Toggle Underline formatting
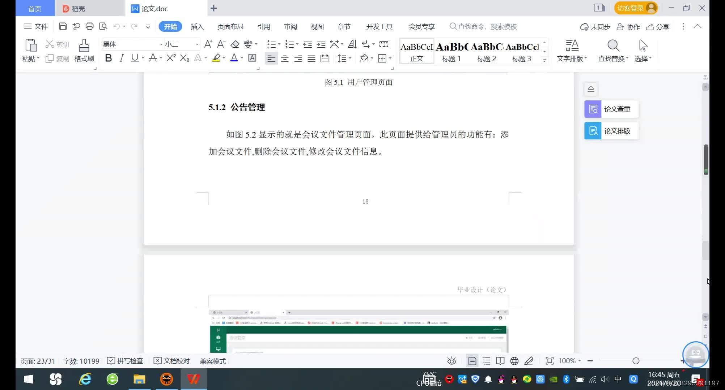Screen dimensions: 725x390 point(135,58)
